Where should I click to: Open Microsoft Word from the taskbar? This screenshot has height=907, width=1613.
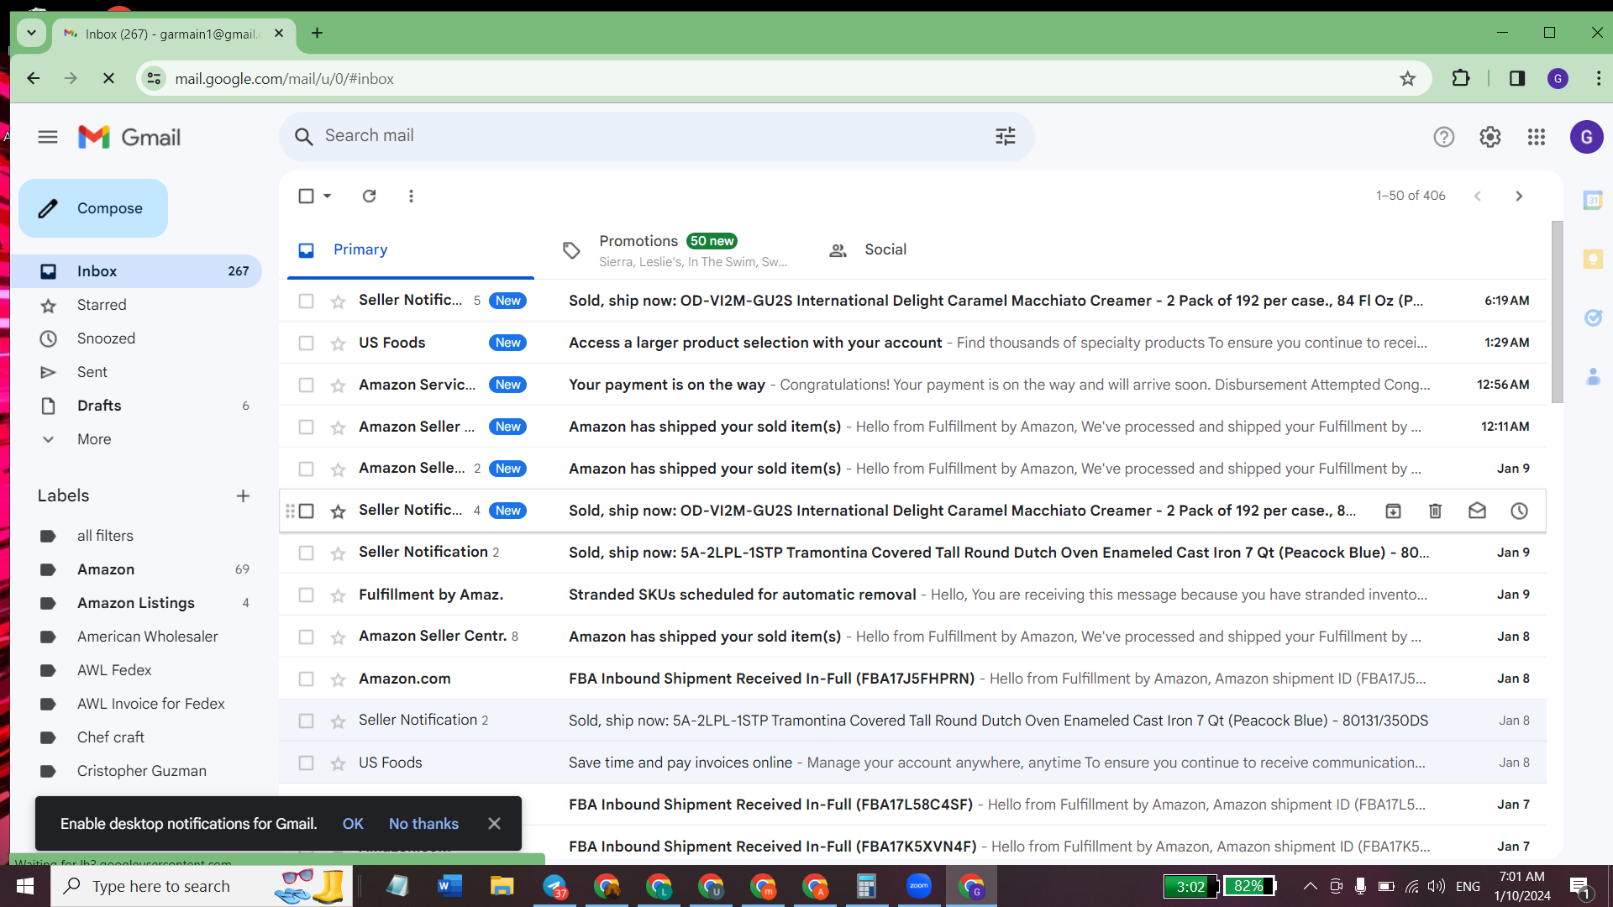coord(449,886)
